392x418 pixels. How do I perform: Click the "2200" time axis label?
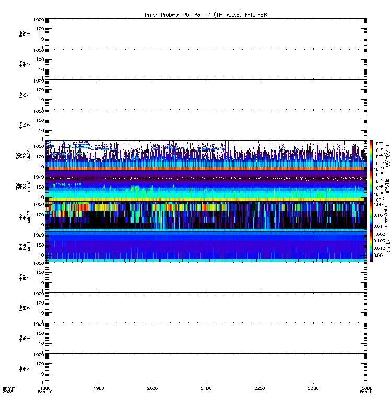coord(260,388)
